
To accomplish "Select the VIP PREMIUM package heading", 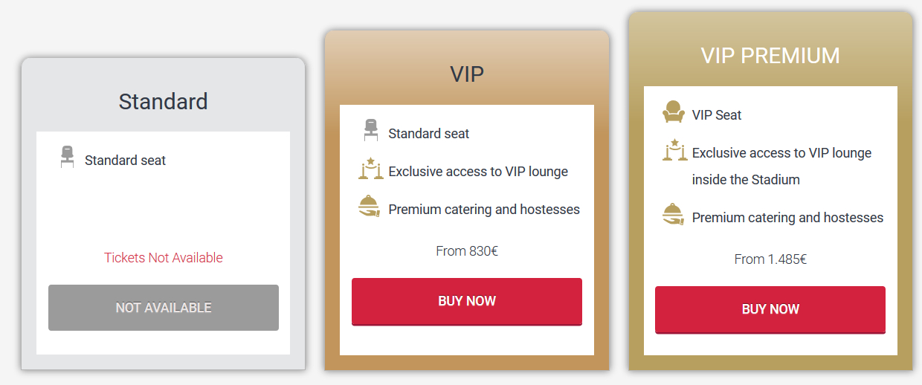I will [x=770, y=55].
